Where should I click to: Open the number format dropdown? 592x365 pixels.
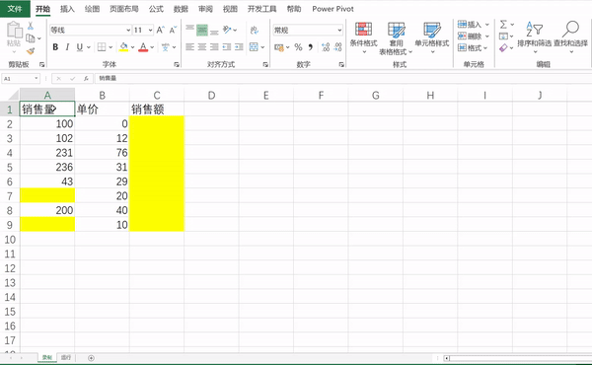339,30
